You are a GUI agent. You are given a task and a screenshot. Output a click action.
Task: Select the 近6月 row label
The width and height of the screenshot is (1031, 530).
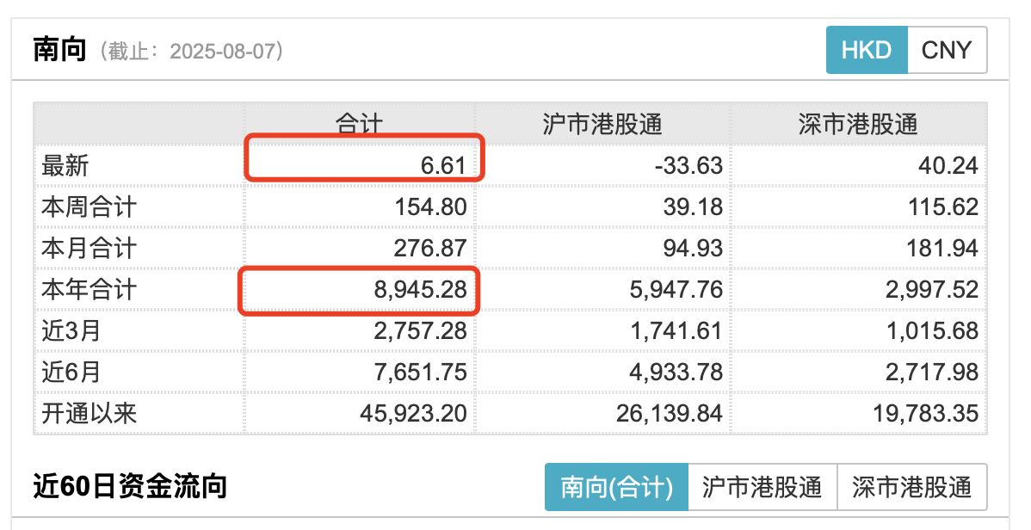pos(71,372)
